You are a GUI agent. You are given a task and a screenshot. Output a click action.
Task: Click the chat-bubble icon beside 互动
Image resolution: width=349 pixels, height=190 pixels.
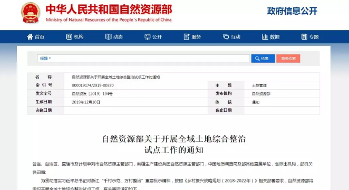(226, 37)
